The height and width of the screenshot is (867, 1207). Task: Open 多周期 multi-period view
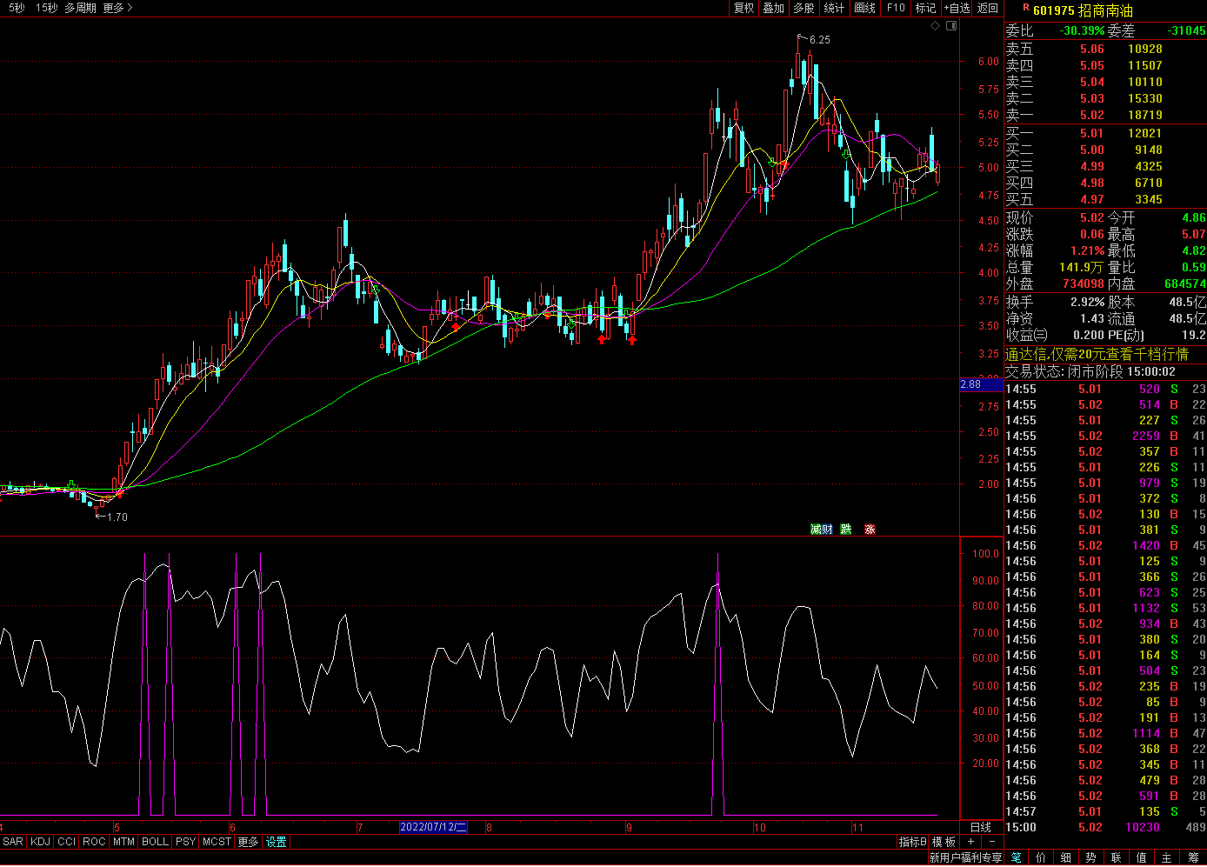tap(81, 8)
